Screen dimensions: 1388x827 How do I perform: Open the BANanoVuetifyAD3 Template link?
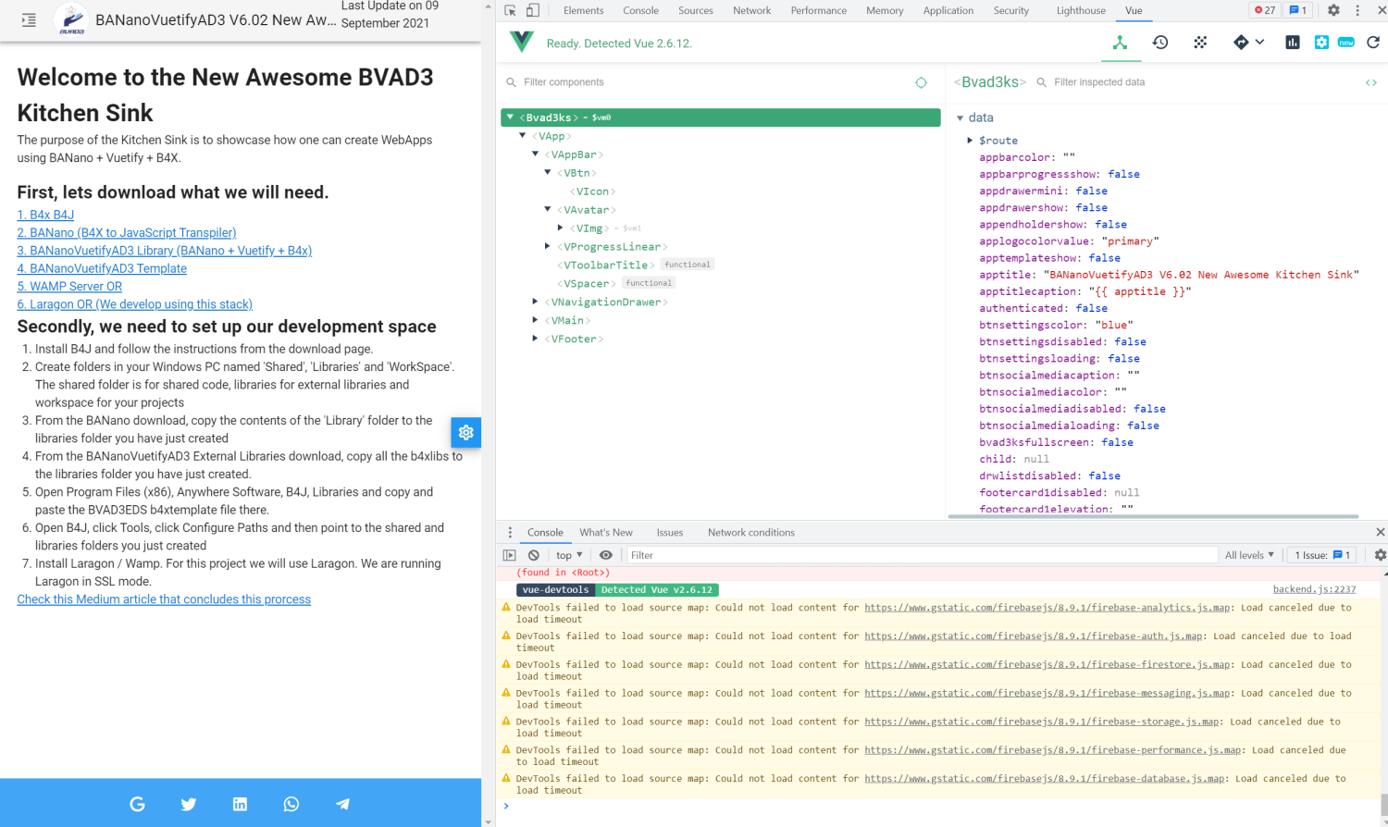tap(102, 268)
